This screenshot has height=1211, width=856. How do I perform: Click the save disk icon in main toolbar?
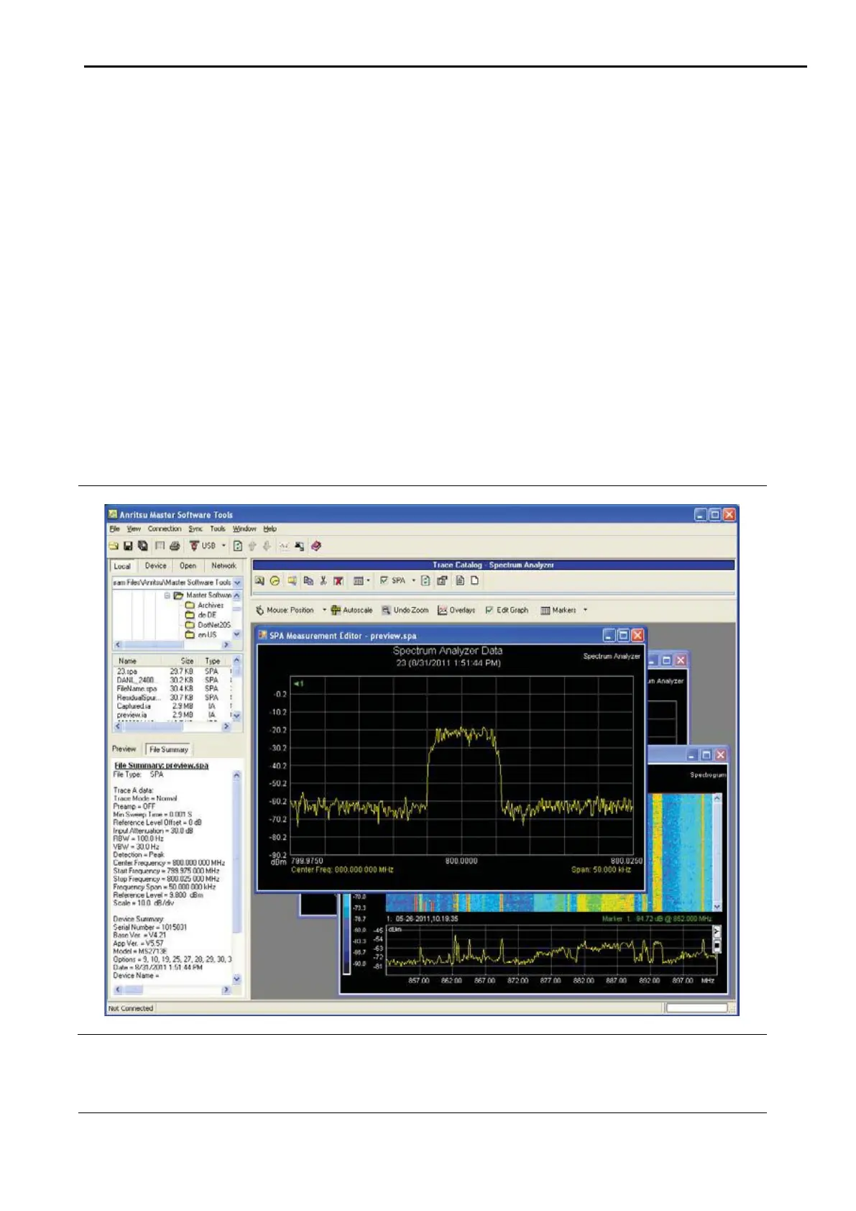coord(129,546)
